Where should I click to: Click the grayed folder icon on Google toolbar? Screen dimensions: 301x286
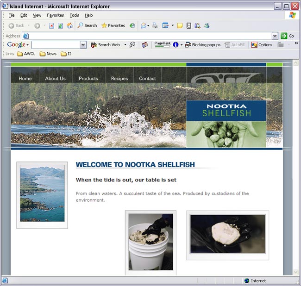[x=281, y=45]
